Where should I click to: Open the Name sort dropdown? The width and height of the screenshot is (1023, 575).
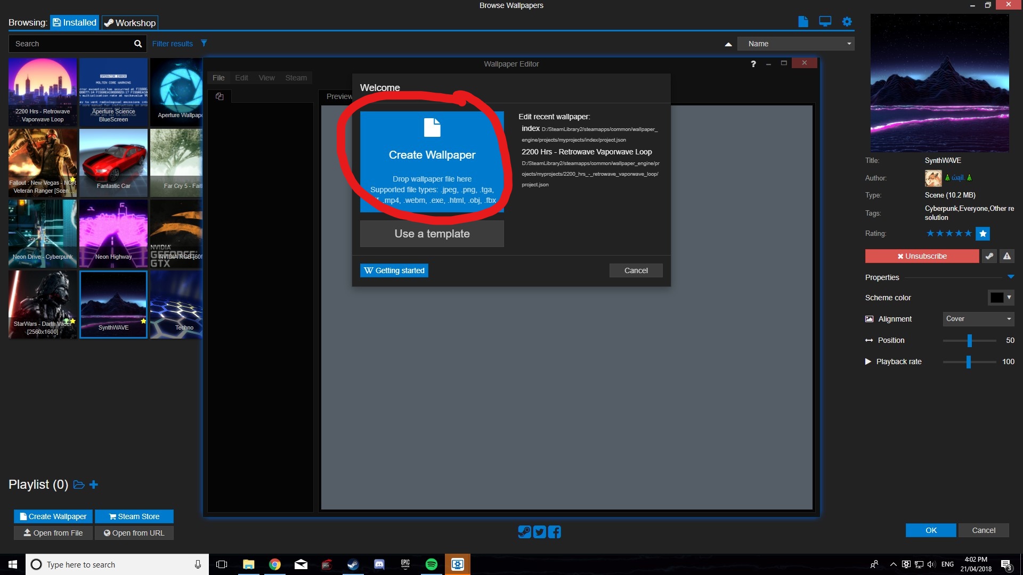(x=795, y=44)
